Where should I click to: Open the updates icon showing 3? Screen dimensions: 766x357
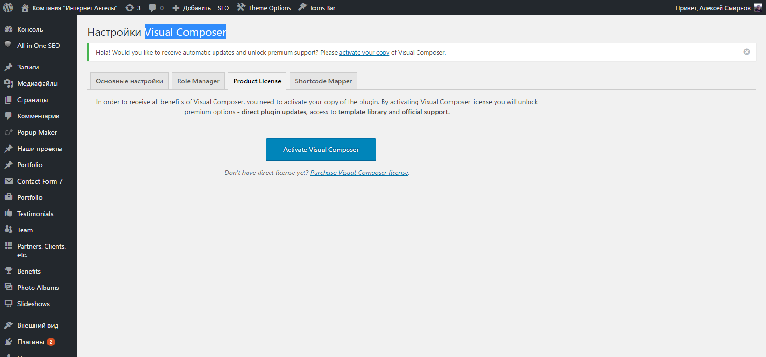129,8
